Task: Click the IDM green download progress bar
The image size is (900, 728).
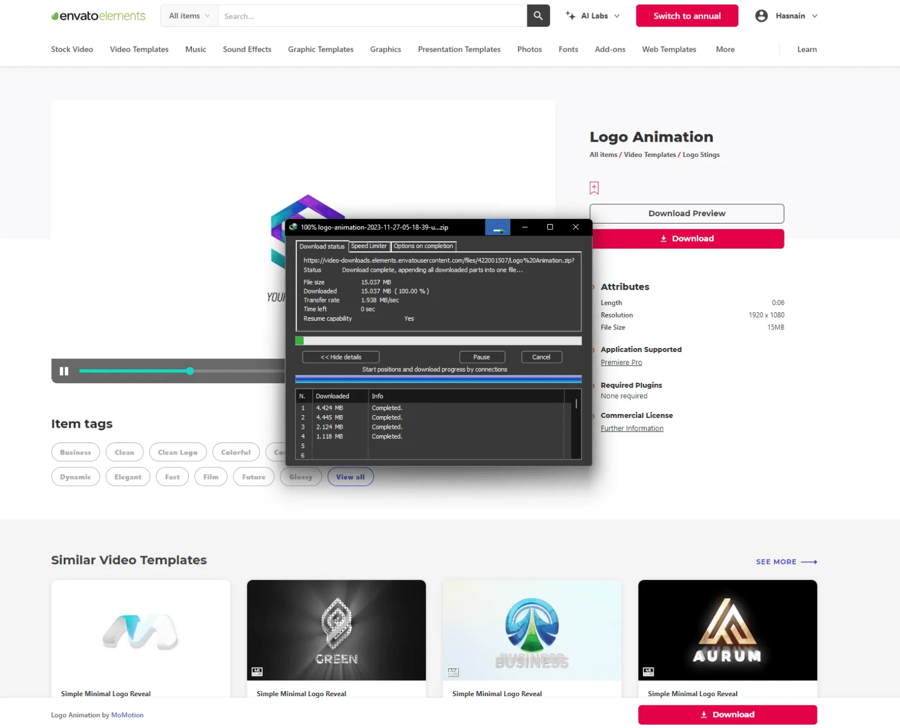Action: 439,341
